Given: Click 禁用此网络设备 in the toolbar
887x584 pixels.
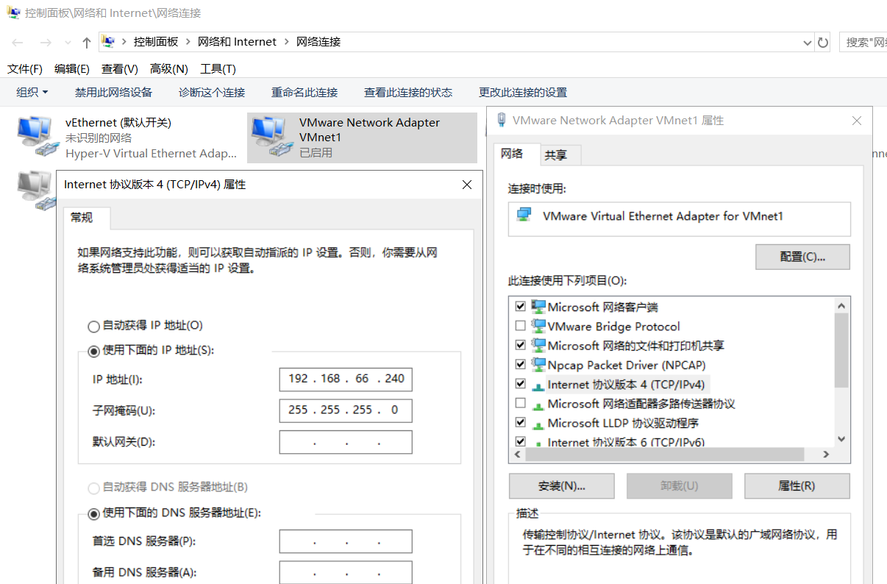Looking at the screenshot, I should coord(113,93).
